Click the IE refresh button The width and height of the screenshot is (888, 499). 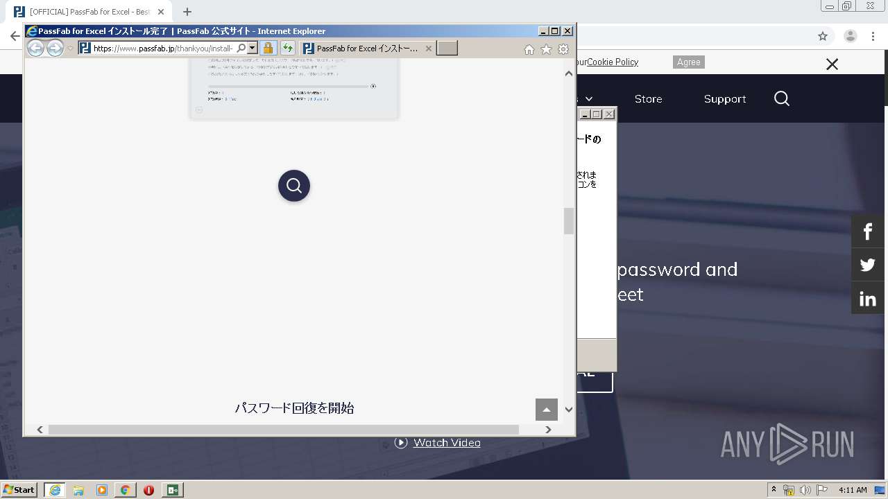point(287,48)
